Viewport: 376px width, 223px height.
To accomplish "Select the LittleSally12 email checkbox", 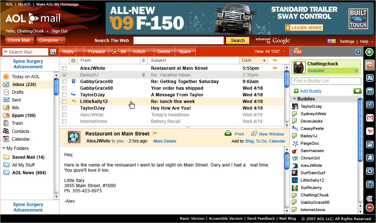I will coord(64,102).
